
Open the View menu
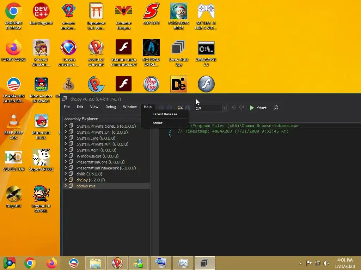94,107
